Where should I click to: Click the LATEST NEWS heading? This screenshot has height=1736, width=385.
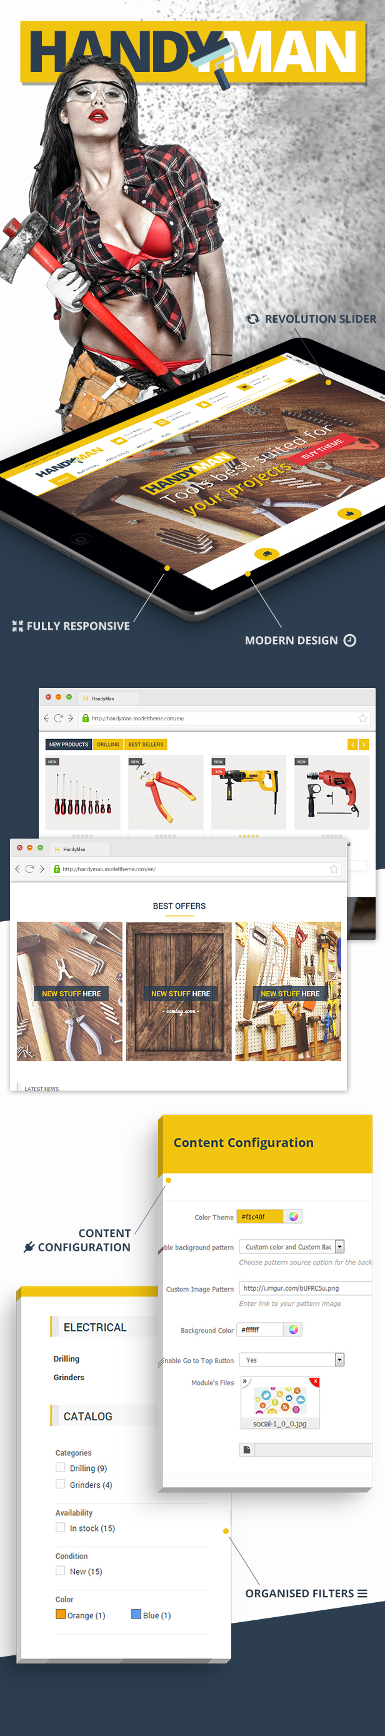[x=42, y=1088]
